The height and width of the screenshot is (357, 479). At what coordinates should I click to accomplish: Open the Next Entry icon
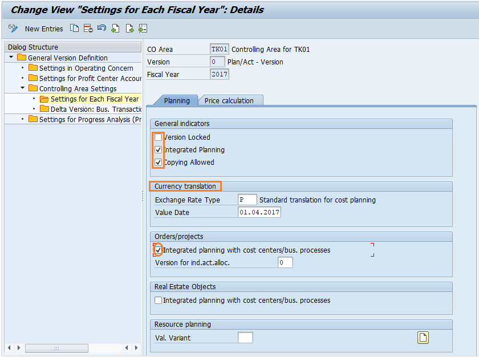[x=129, y=28]
